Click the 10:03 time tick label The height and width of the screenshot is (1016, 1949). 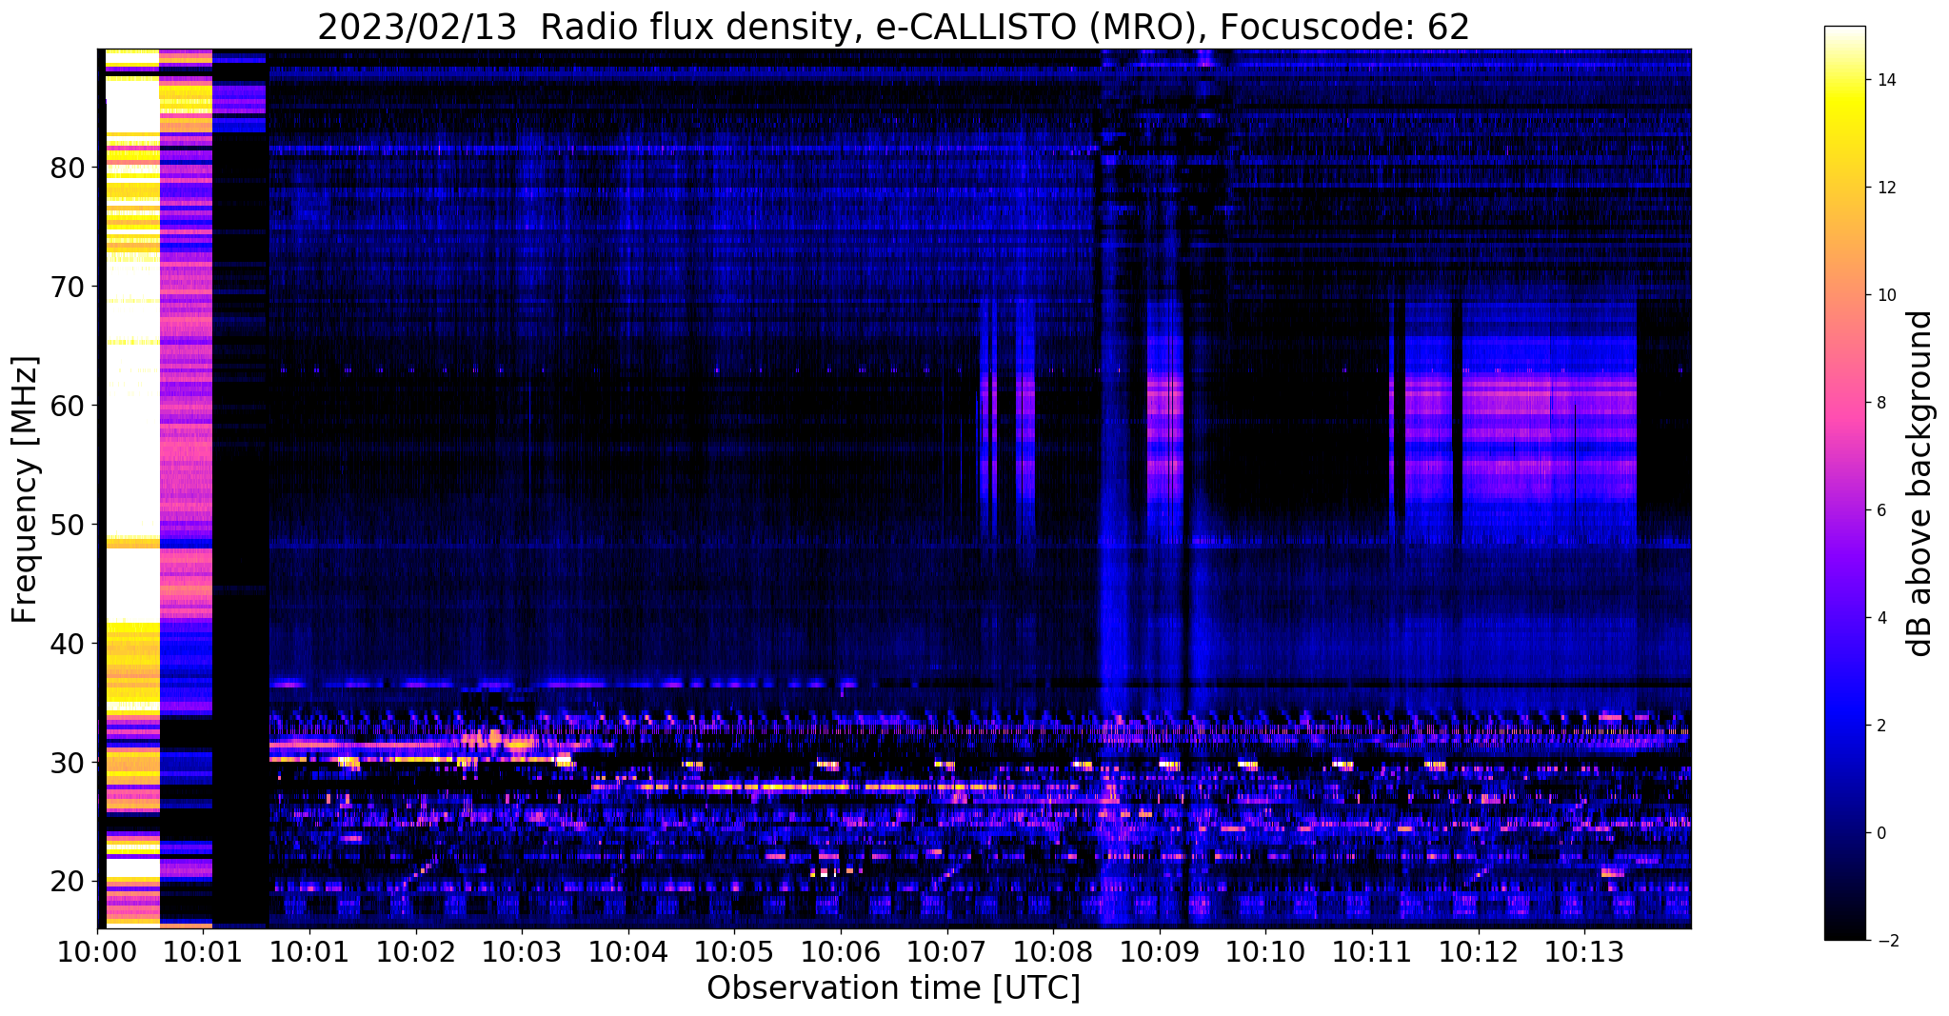pos(522,951)
